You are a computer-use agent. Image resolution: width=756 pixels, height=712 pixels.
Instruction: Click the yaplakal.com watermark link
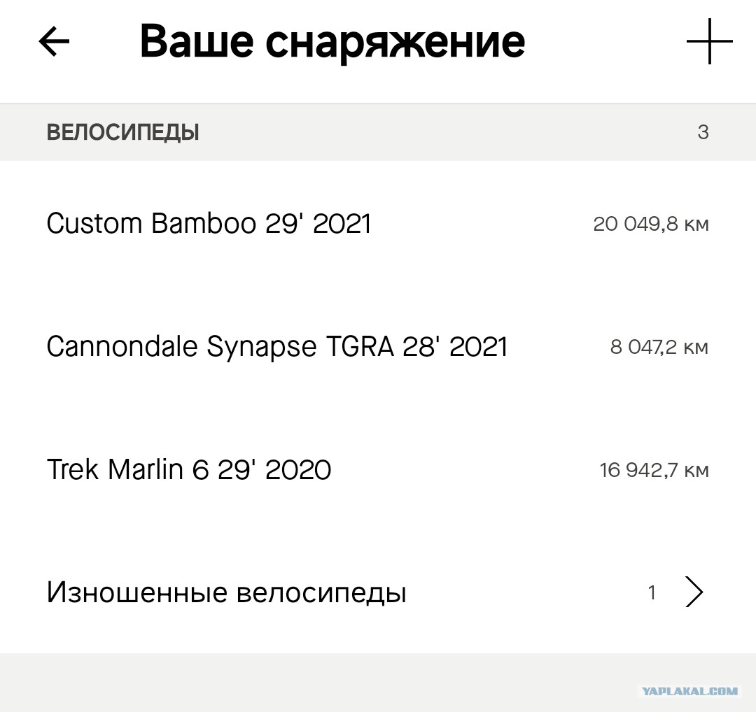tap(690, 691)
